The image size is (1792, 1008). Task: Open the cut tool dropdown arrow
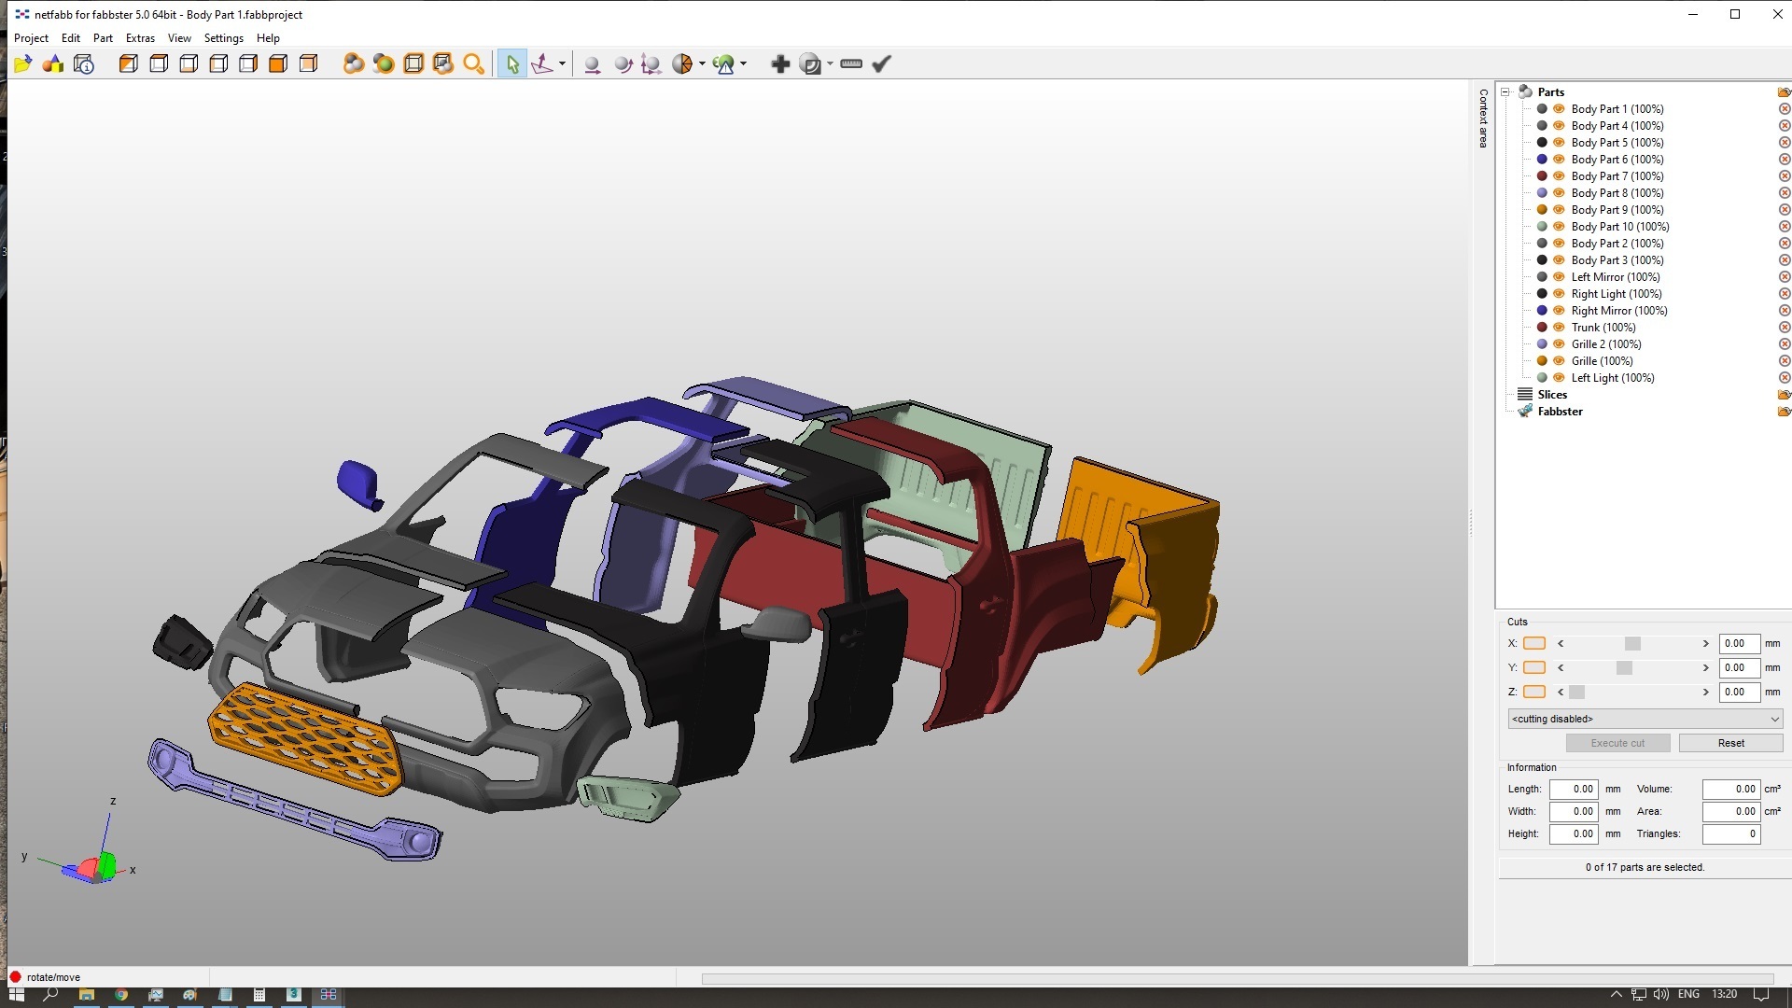click(702, 63)
